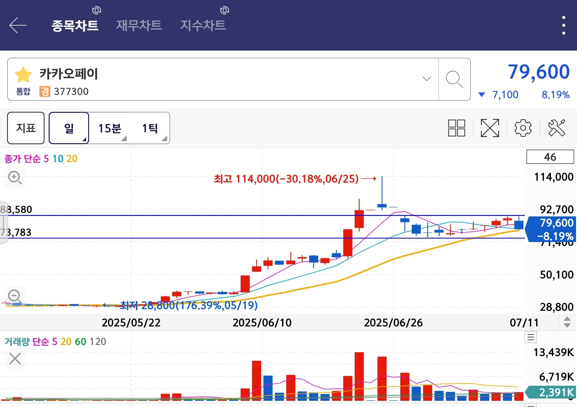Go back with the left arrow

click(18, 25)
